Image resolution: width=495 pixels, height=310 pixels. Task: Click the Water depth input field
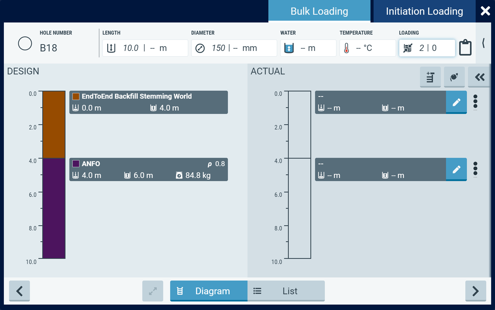(x=308, y=48)
